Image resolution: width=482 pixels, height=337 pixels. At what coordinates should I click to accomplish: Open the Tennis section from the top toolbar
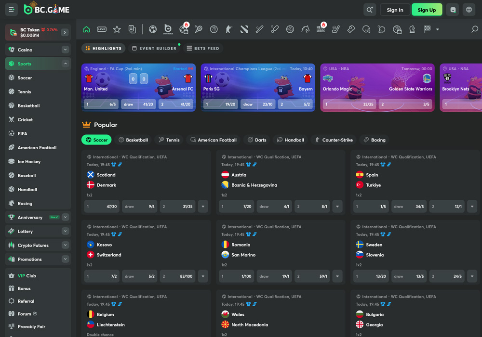point(198,29)
